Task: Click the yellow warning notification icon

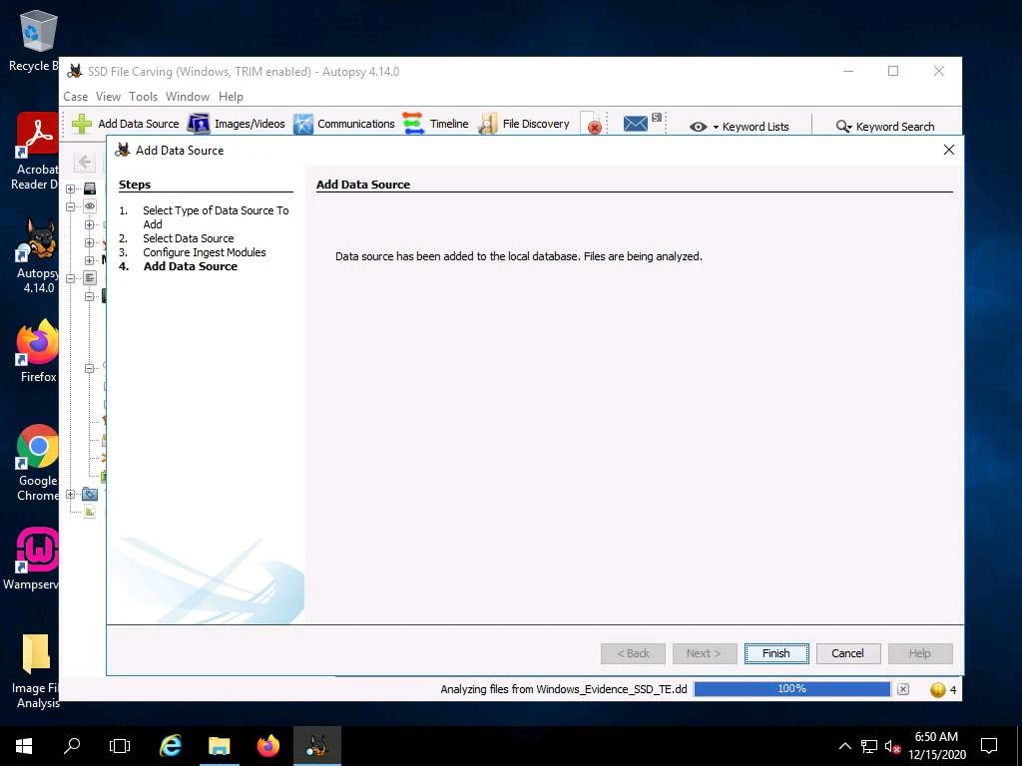Action: [937, 690]
